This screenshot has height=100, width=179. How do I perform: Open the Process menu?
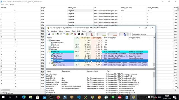pos(67,31)
